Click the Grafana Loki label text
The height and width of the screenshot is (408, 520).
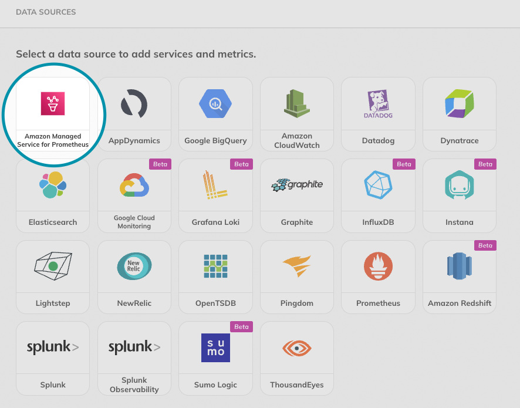tap(215, 222)
